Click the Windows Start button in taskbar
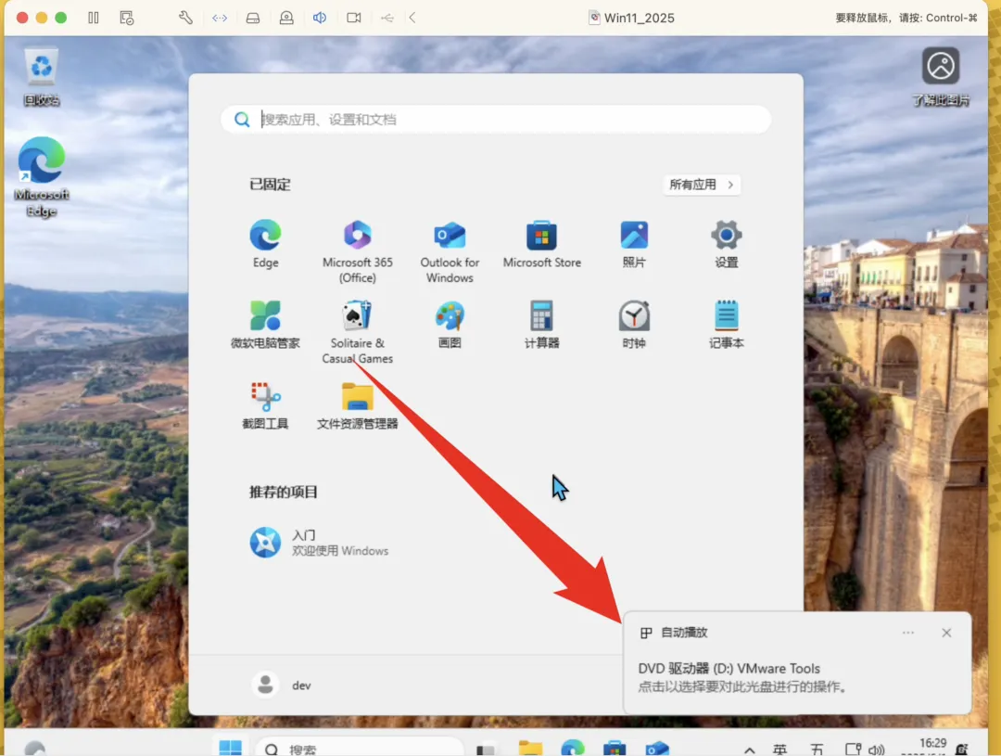This screenshot has width=1001, height=756. 231,748
